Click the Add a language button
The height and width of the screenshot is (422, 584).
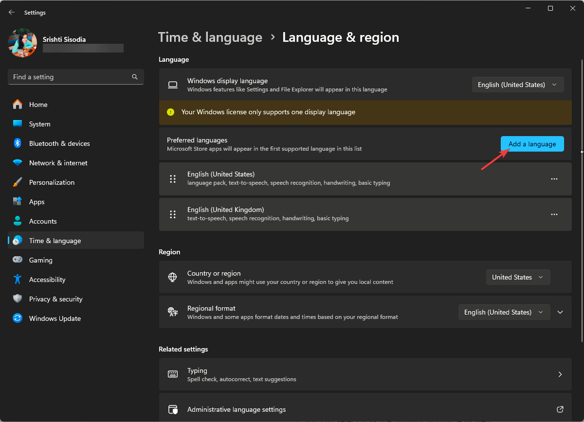click(532, 144)
